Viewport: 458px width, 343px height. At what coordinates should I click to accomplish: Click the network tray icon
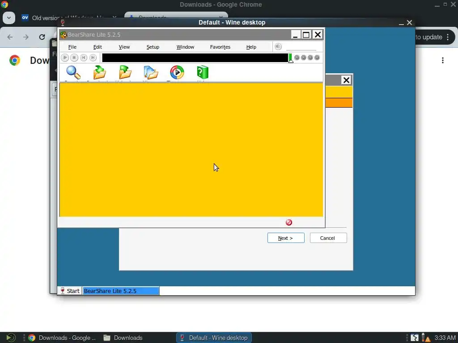(x=415, y=338)
